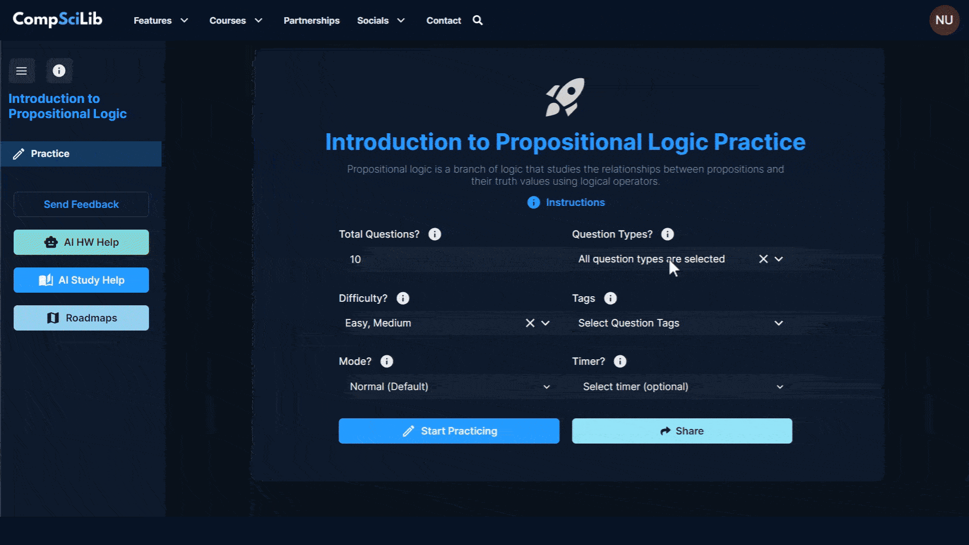Click the Share button
This screenshot has width=969, height=545.
[x=681, y=430]
